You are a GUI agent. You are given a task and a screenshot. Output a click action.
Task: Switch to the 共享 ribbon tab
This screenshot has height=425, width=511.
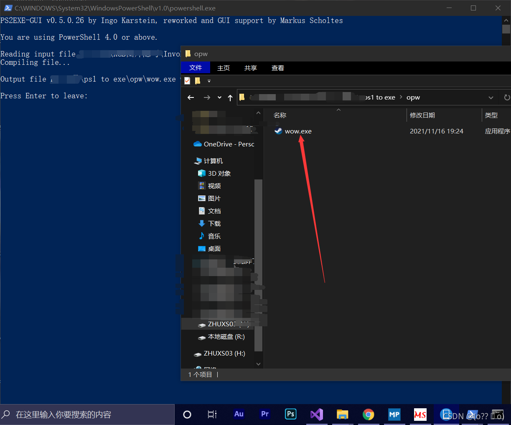pos(251,68)
